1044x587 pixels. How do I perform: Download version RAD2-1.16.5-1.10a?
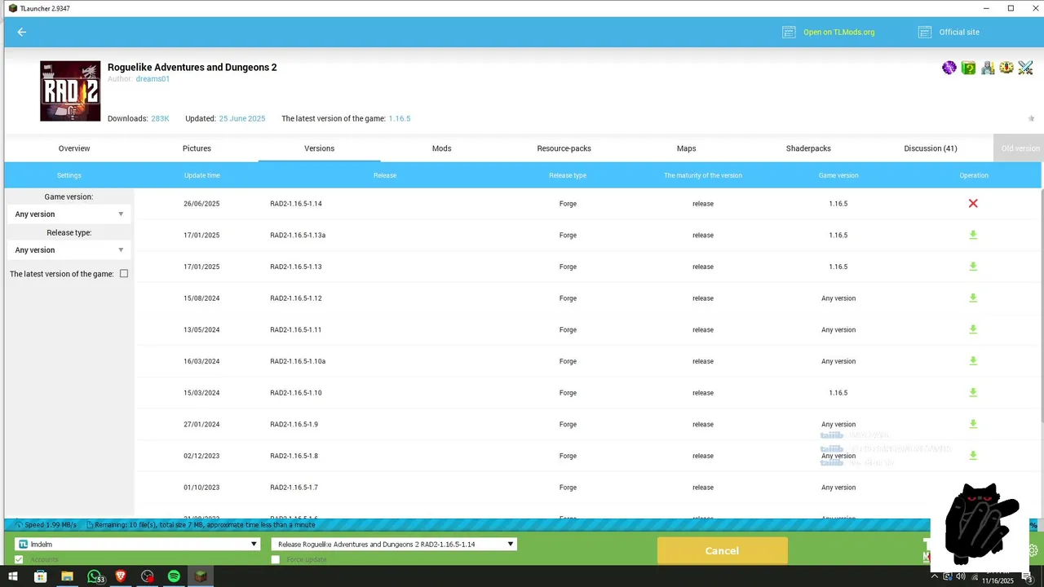(973, 361)
